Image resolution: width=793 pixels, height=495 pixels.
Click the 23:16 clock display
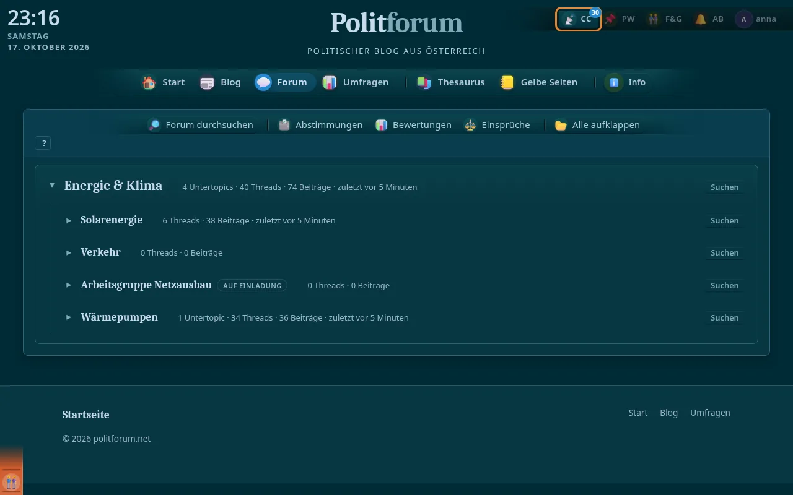(33, 18)
